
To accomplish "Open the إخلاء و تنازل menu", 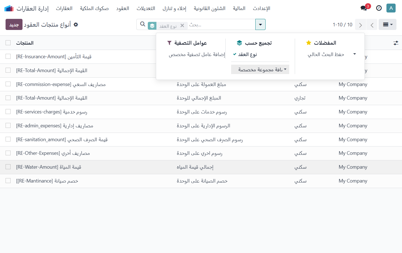I will point(174,8).
